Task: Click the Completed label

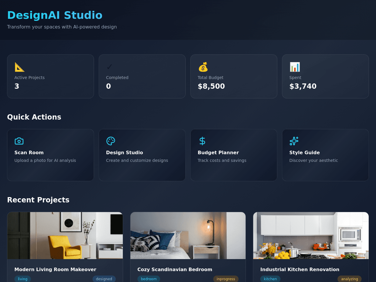Action: point(117,78)
